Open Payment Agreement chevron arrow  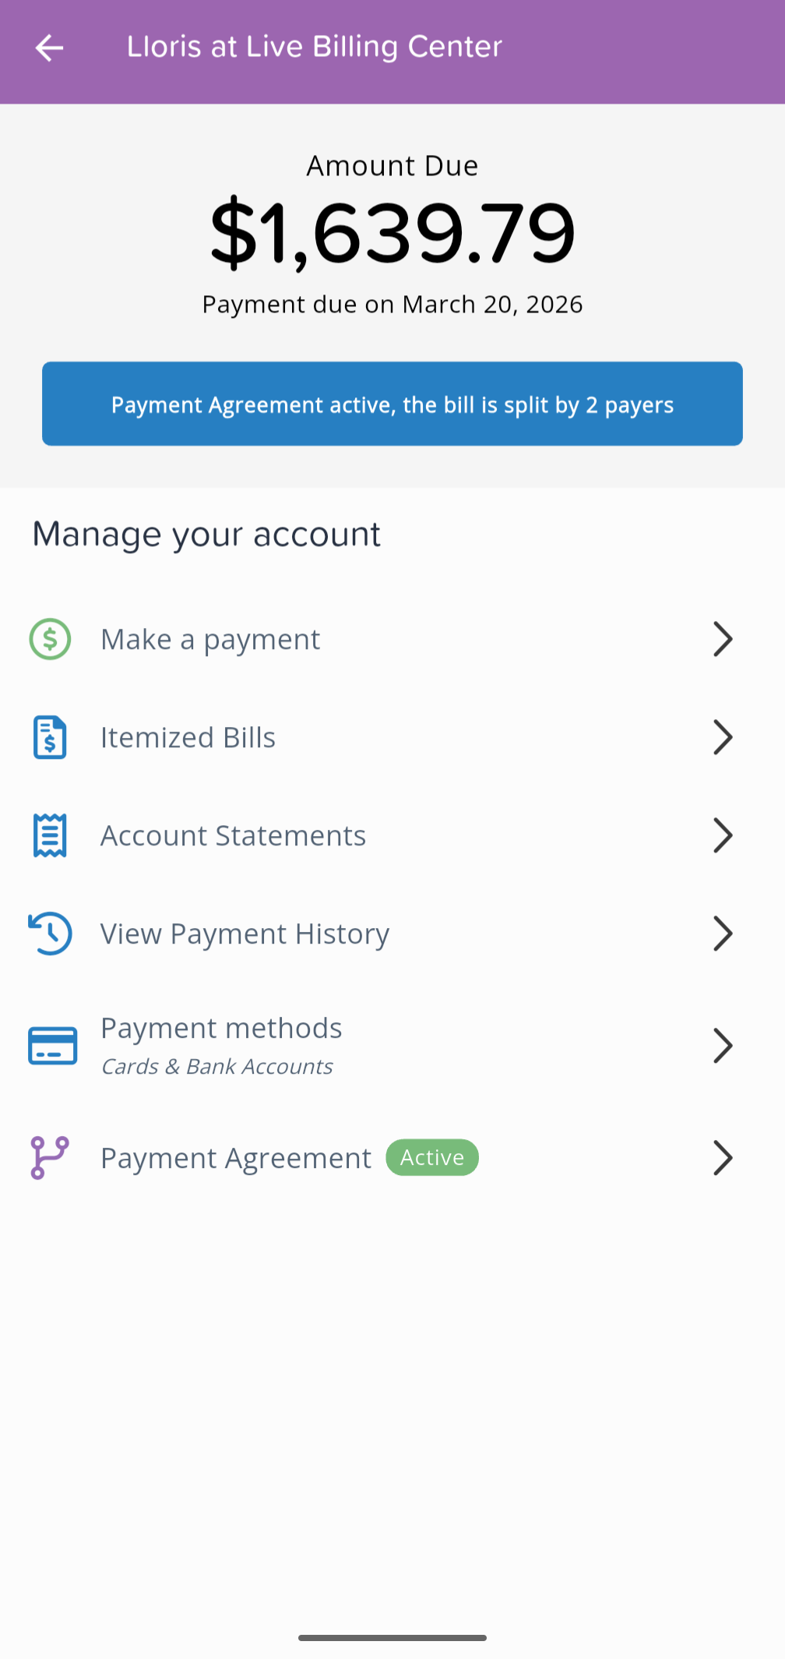pyautogui.click(x=723, y=1158)
